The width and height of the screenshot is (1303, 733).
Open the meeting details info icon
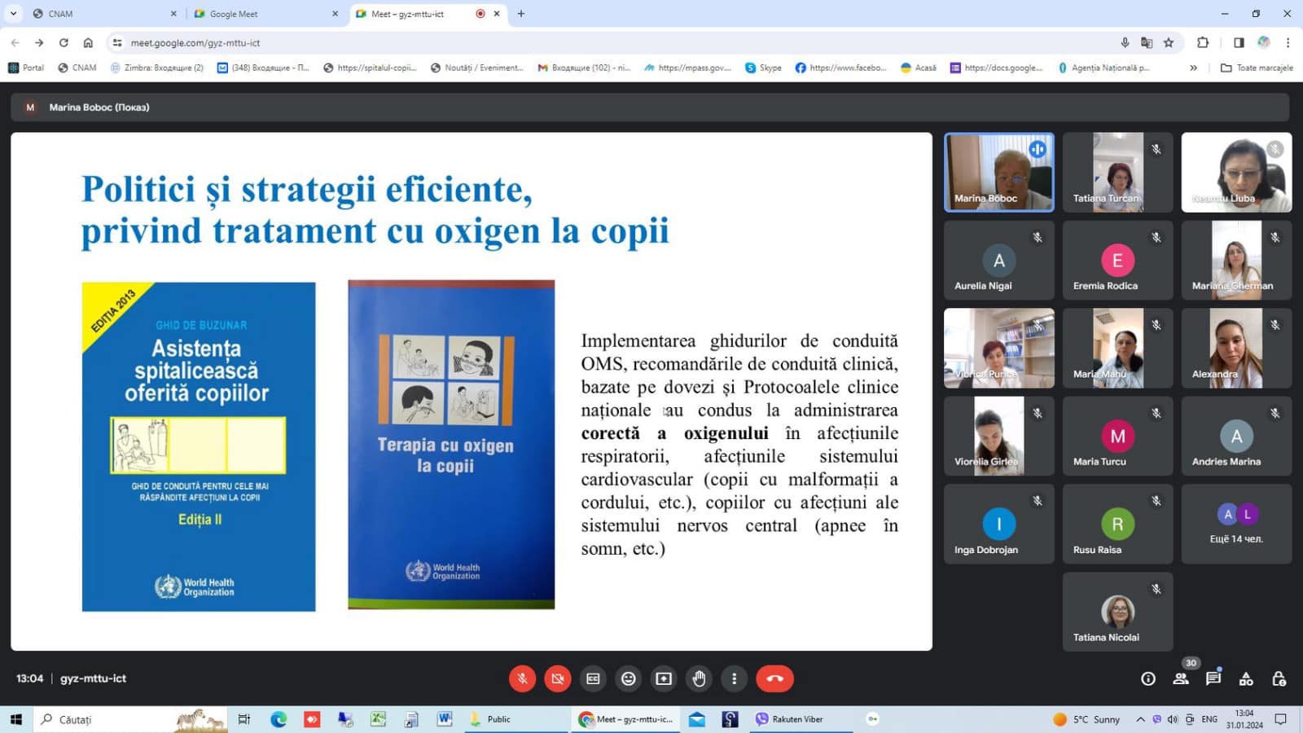coord(1148,678)
